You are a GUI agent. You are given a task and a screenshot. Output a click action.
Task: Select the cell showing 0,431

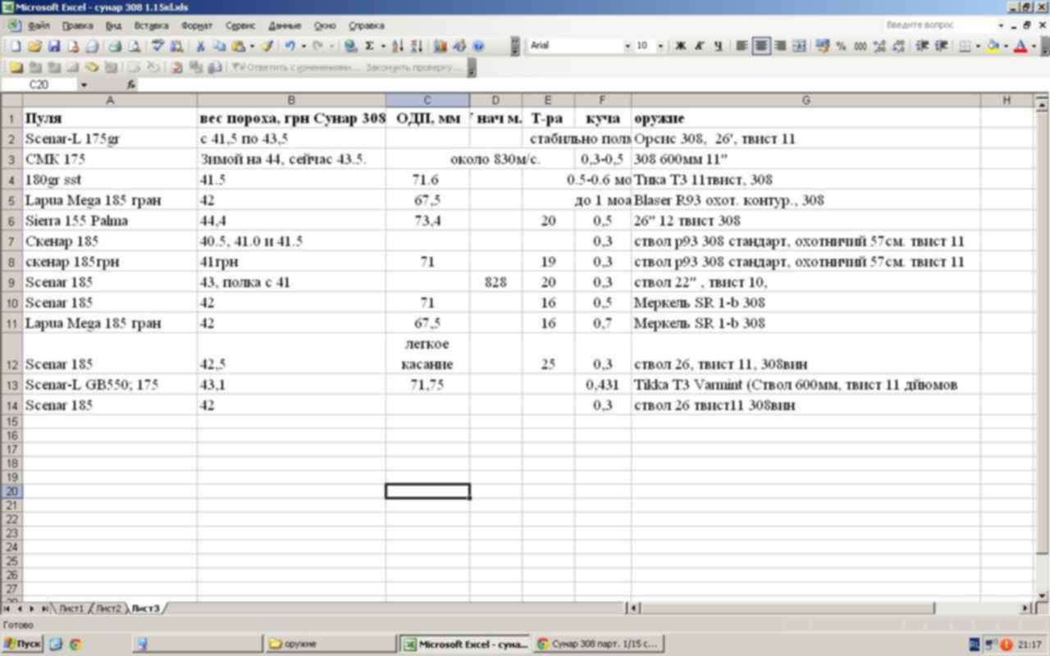603,385
